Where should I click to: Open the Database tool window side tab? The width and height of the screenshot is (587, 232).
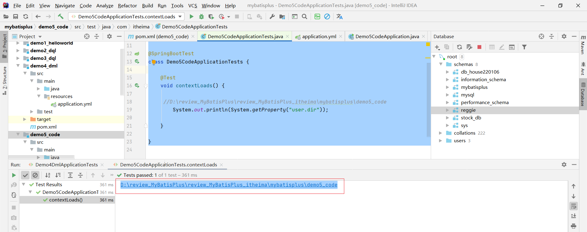coord(583,94)
